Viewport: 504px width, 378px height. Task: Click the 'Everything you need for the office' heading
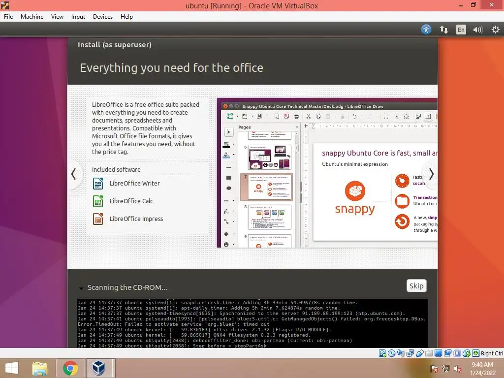tap(171, 68)
